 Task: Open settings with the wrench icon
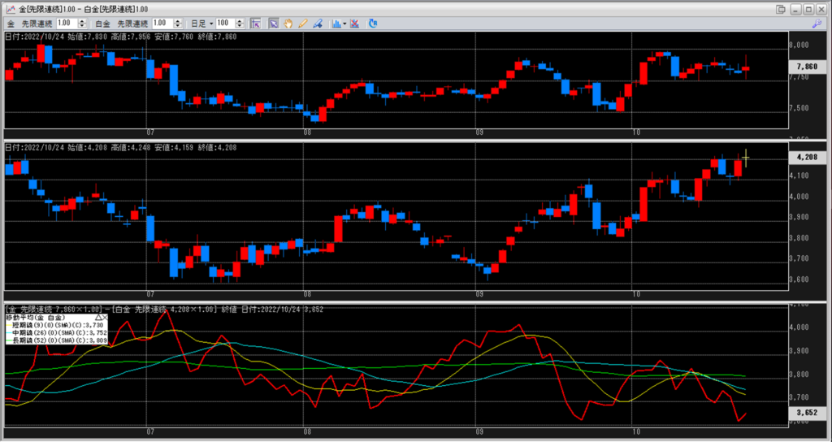[x=816, y=24]
